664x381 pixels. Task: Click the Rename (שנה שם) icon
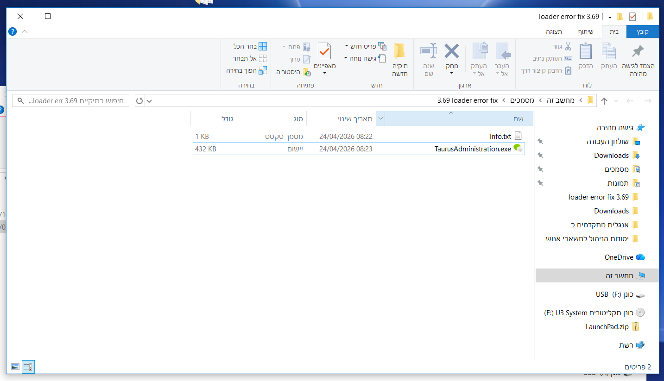[x=429, y=52]
